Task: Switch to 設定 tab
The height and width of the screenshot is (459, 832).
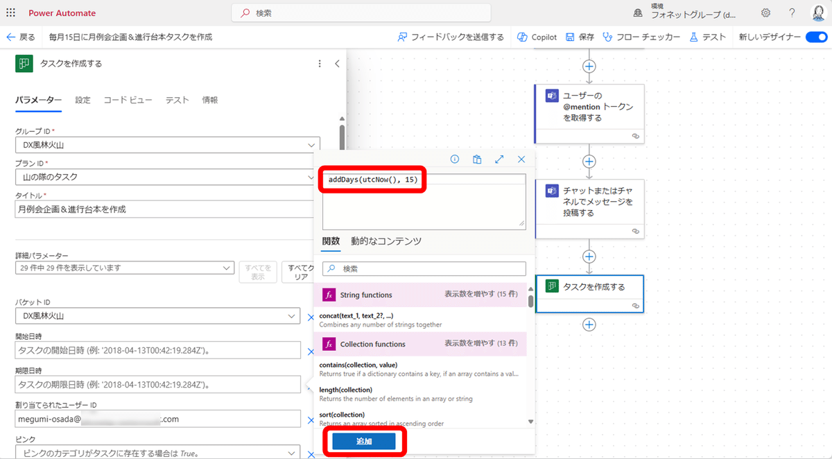Action: point(83,100)
